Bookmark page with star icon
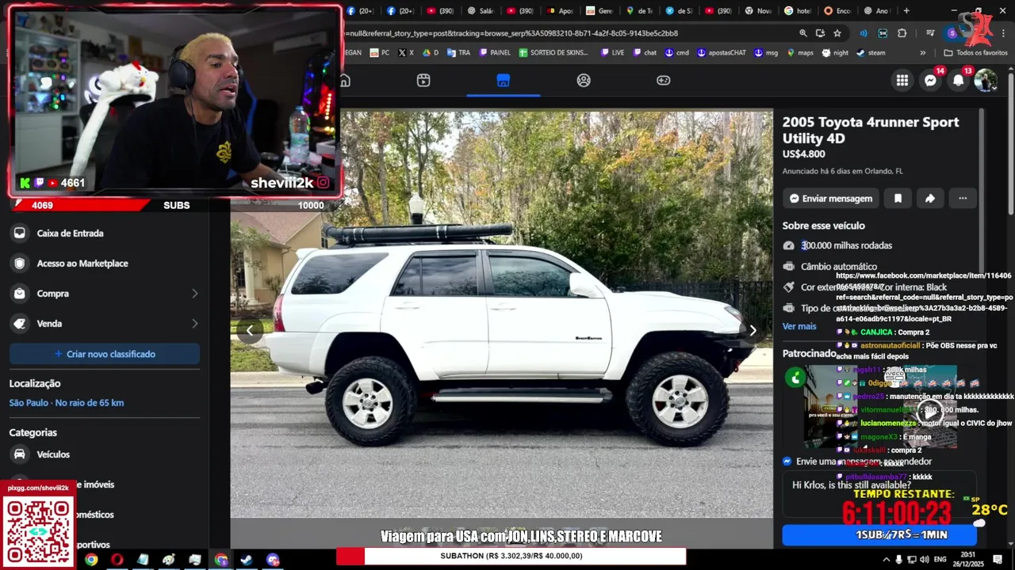This screenshot has height=570, width=1015. point(837,33)
